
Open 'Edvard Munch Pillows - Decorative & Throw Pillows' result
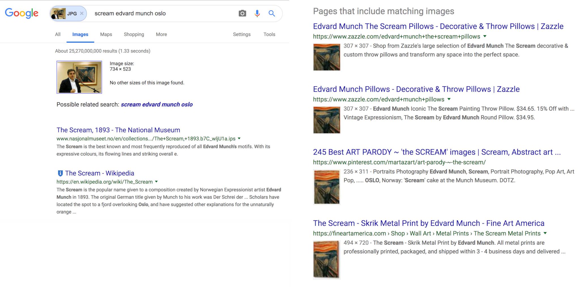click(416, 89)
